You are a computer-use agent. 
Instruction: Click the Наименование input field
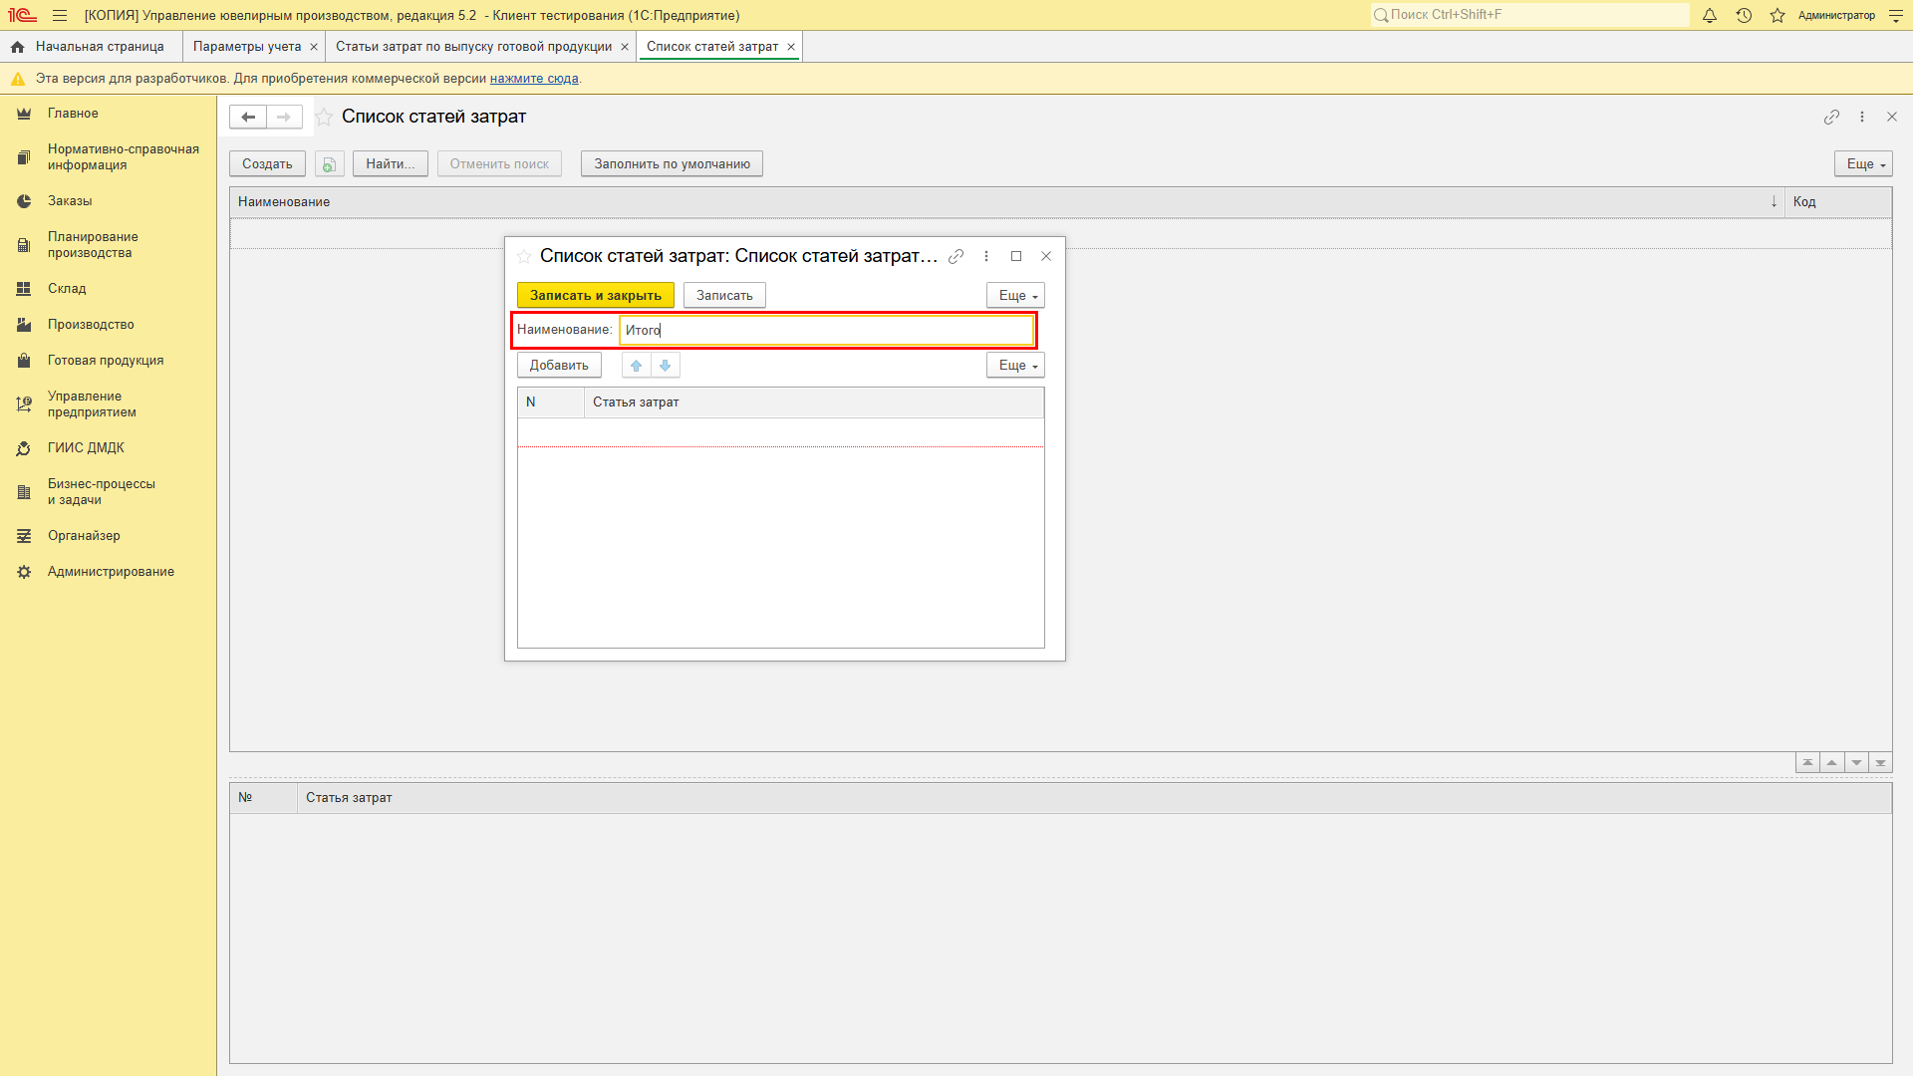827,330
